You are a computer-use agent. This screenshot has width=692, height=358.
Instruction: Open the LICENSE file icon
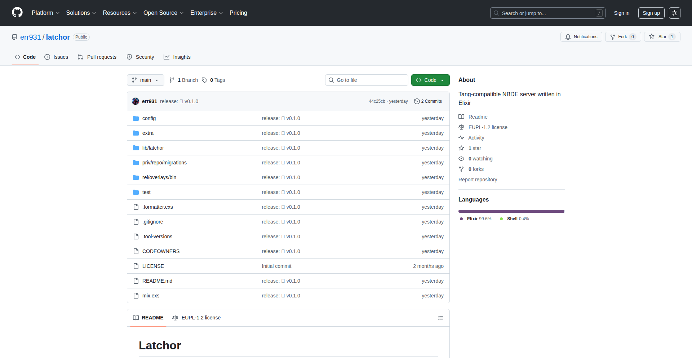coord(136,266)
